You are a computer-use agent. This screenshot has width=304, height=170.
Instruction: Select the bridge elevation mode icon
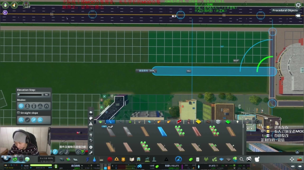click(40, 106)
